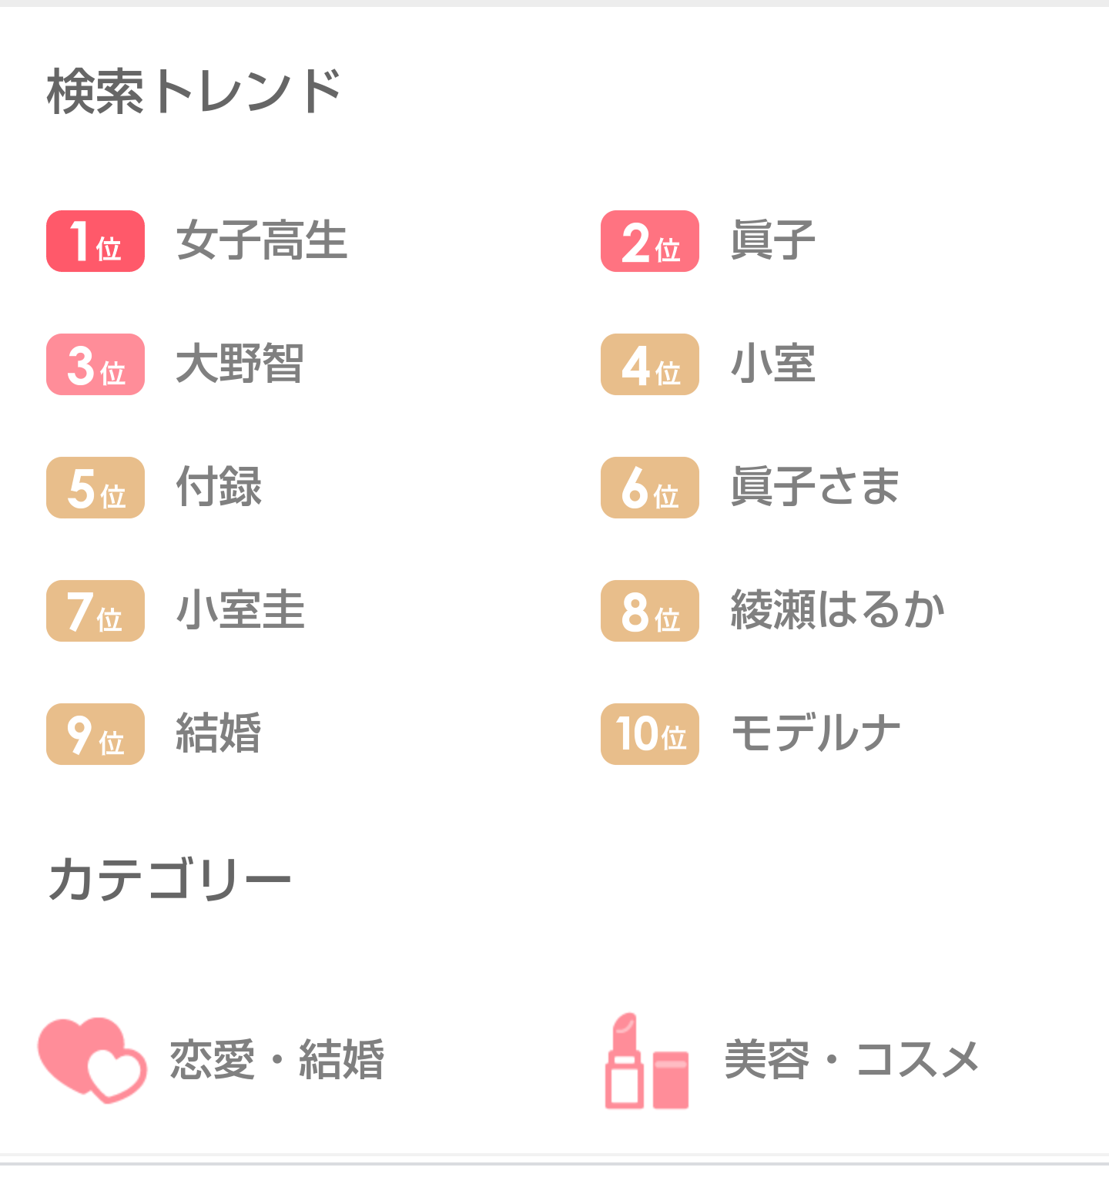The height and width of the screenshot is (1184, 1109).
Task: Tap the 5位 rank badge
Action: (x=95, y=488)
